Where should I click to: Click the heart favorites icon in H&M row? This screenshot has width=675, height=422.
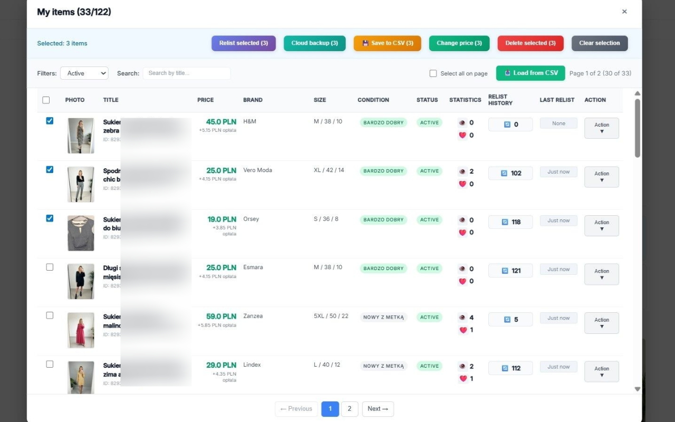tap(462, 136)
